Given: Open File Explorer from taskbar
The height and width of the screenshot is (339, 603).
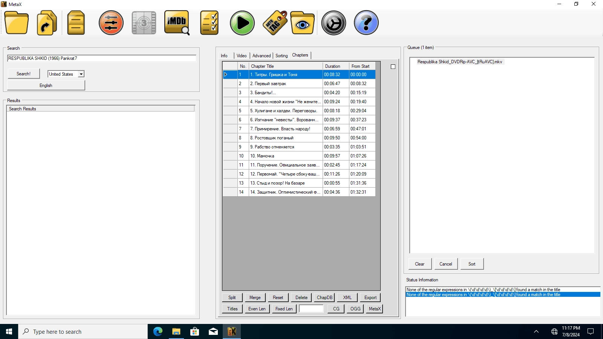Looking at the screenshot, I should 176,331.
